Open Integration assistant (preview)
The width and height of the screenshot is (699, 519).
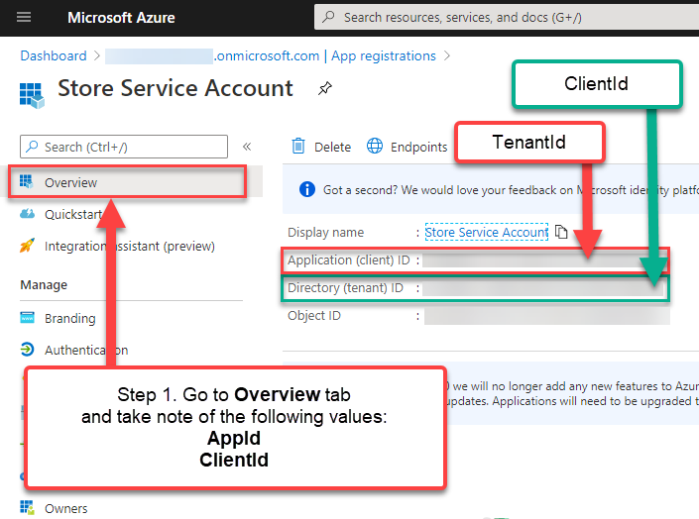click(129, 246)
